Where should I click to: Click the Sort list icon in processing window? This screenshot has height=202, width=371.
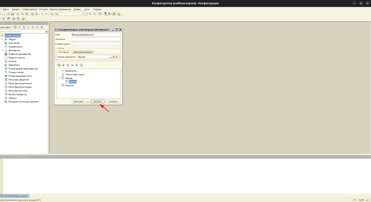(x=81, y=65)
